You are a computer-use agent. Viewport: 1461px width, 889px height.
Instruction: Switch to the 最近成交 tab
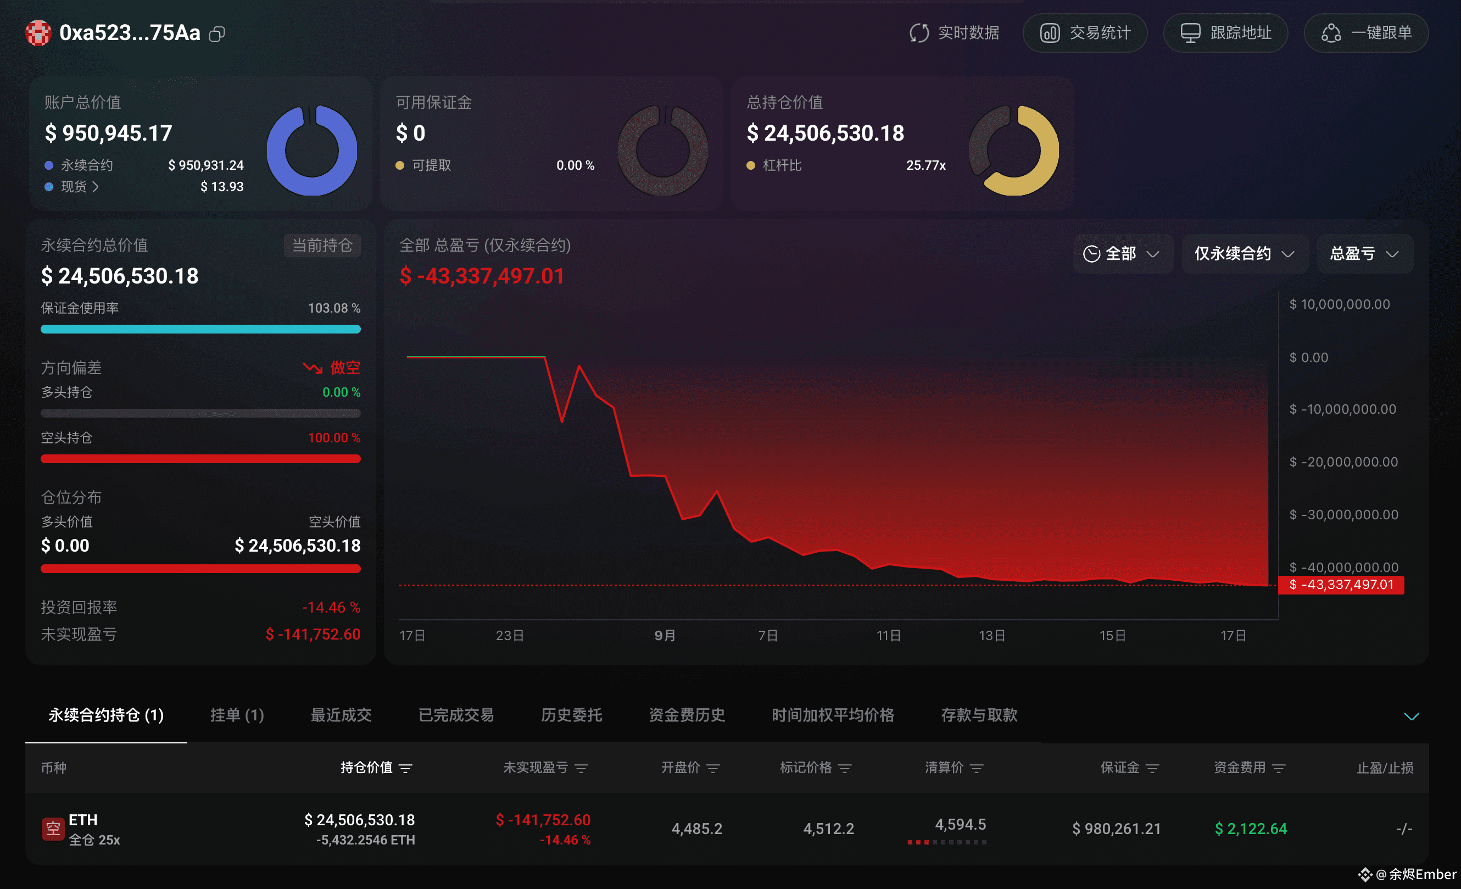341,715
